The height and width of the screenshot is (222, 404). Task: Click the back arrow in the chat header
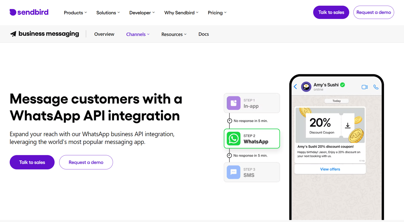[x=295, y=87]
